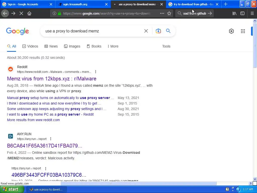Open options dots beside second any.run report URL
Viewport: 257px width, 193px height.
click(46, 168)
